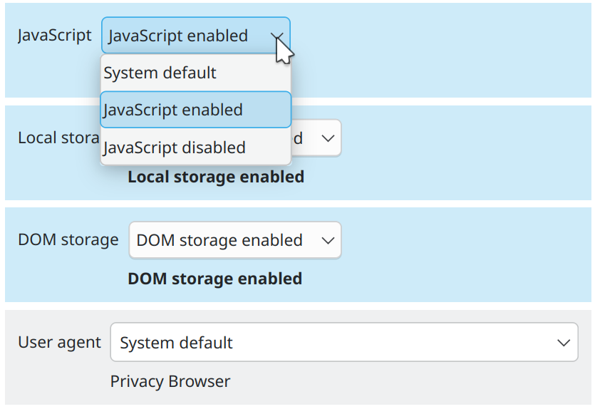
Task: Click the chevron on DOM storage combo box
Action: pos(328,241)
